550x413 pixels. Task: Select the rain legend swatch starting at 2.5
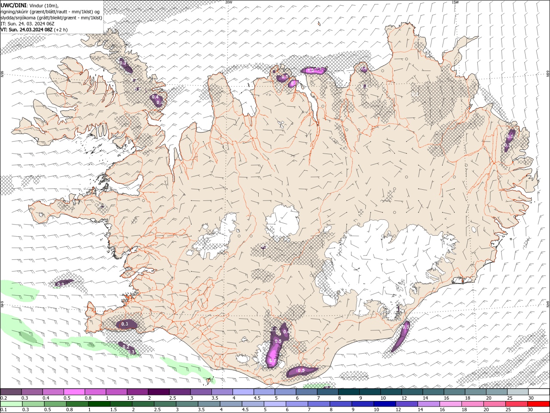tap(165, 404)
